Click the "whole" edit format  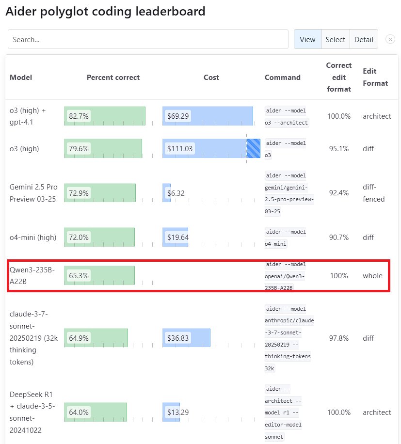click(372, 275)
